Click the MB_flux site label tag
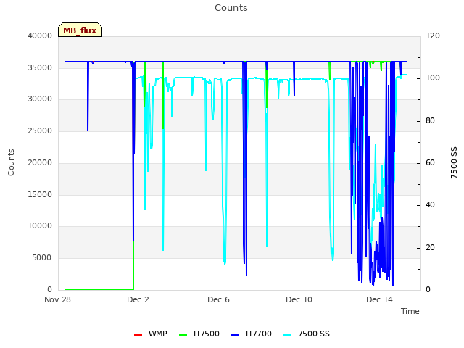Image resolution: width=464 pixels, height=348 pixels. pyautogui.click(x=80, y=30)
